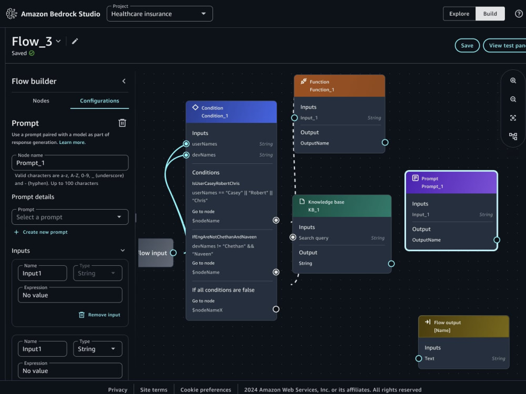Switch to Build mode
The width and height of the screenshot is (526, 394).
tap(490, 14)
